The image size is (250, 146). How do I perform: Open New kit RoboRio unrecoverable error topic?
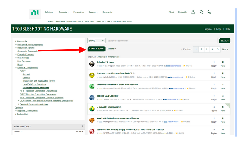(118, 118)
